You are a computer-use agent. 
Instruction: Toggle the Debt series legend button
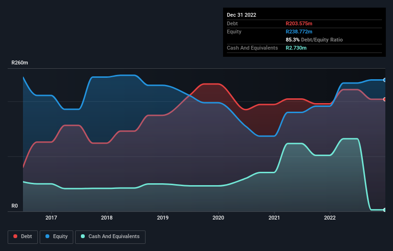23,237
